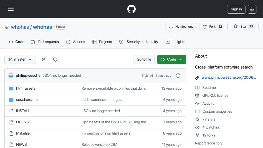
Task: Click Report repository link
Action: [x=209, y=143]
